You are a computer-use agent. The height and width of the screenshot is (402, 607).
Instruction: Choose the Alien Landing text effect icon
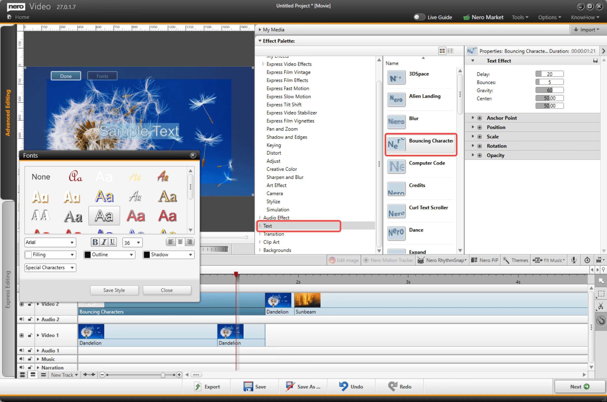(396, 100)
